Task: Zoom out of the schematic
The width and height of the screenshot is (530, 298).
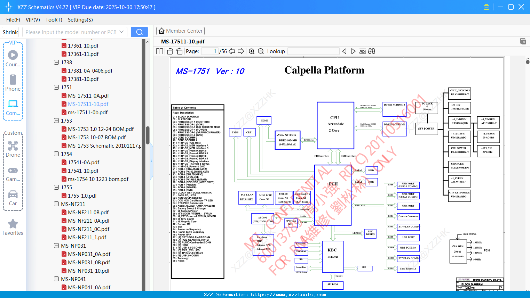Action: pyautogui.click(x=261, y=51)
